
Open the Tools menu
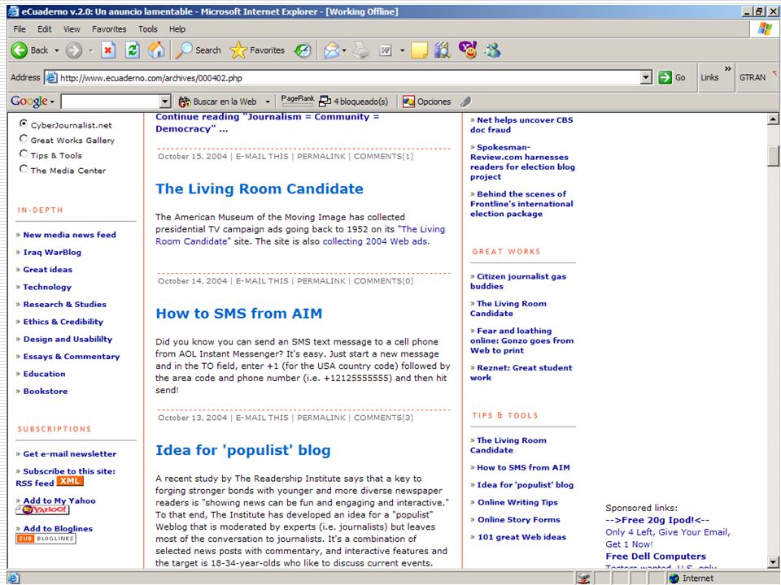147,29
